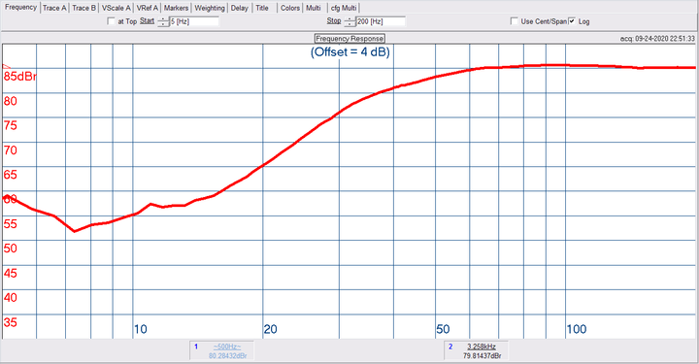Click the 45 vertical axis label

click(10, 273)
